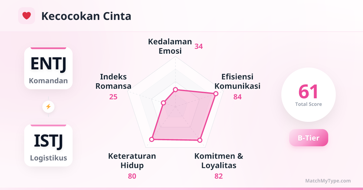Image resolution: width=363 pixels, height=190 pixels.
Task: Click the red heart icon
Action: point(27,16)
